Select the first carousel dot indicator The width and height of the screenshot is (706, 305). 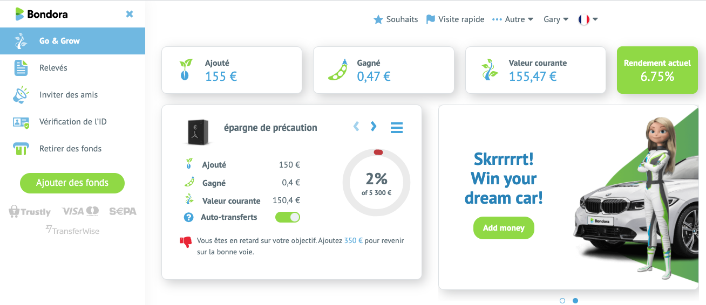pyautogui.click(x=562, y=301)
